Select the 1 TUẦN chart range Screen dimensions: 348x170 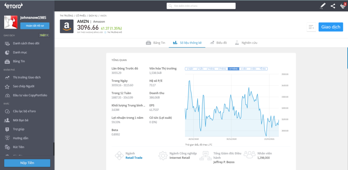click(x=200, y=69)
